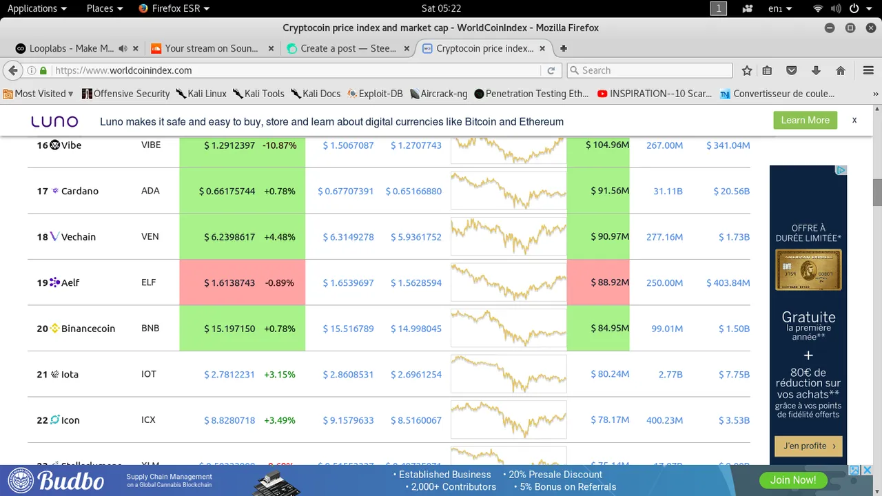Image resolution: width=882 pixels, height=496 pixels.
Task: Click the Vibe coin logo icon
Action: point(55,145)
